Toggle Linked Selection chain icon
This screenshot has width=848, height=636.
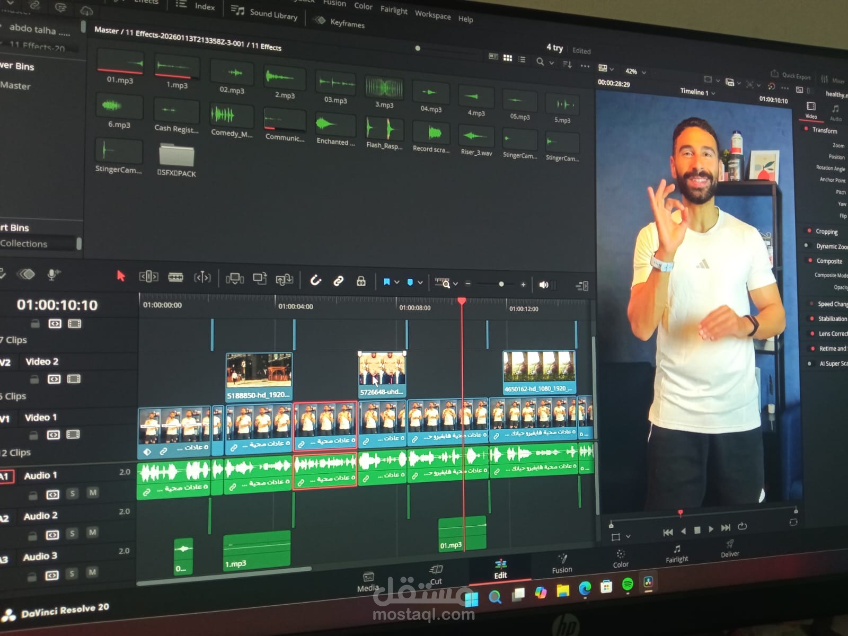pos(338,280)
